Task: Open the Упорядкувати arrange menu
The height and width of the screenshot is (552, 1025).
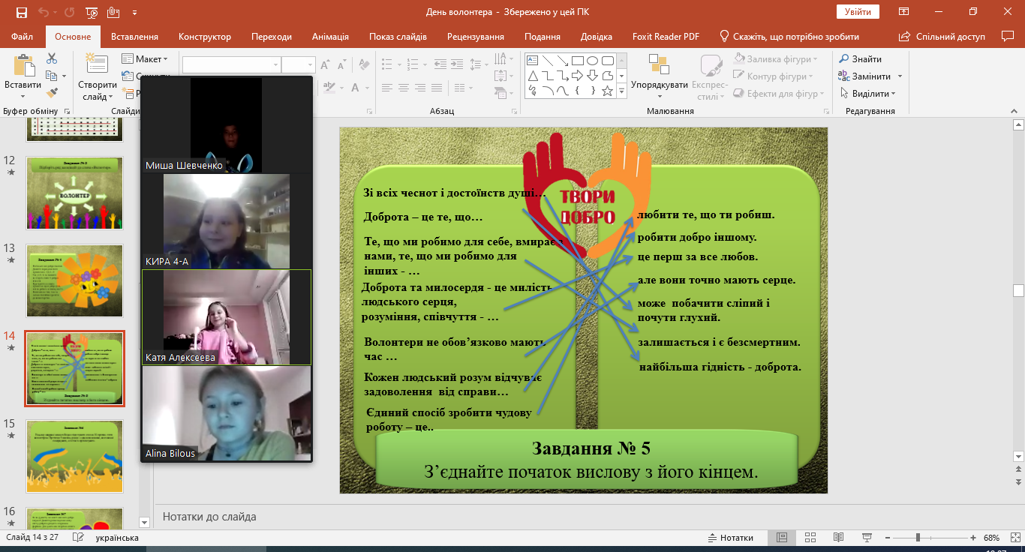Action: (x=660, y=76)
